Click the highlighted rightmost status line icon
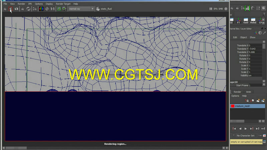The width and height of the screenshot is (267, 150). (x=263, y=8)
